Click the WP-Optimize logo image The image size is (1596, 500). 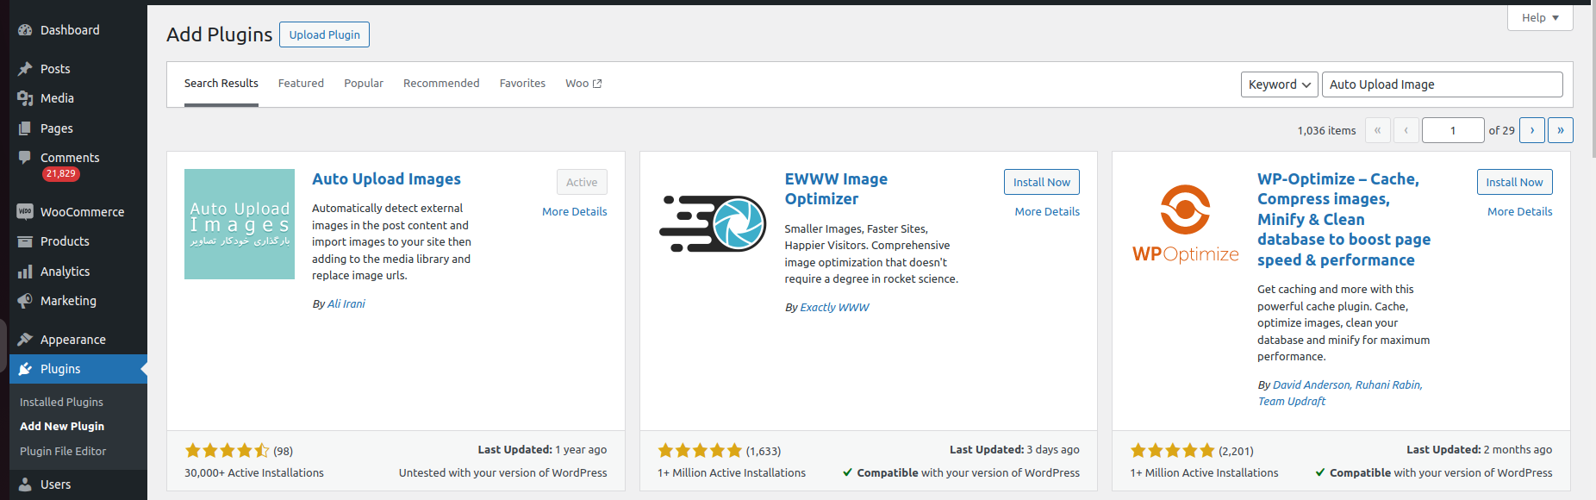point(1185,224)
